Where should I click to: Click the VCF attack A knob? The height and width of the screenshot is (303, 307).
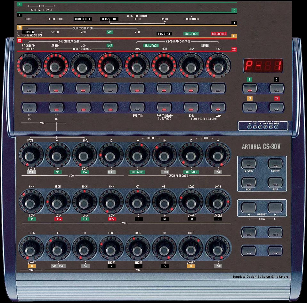tap(191, 202)
